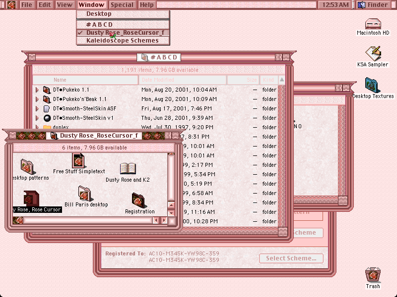Viewport: 397px width, 297px height.
Task: Click the DT•Pukeko'n'Beak 1.1 folder icon
Action: [47, 99]
